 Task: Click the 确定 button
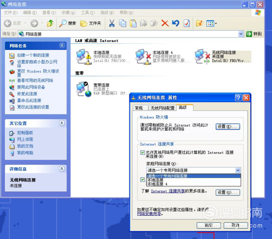pyautogui.click(x=209, y=226)
